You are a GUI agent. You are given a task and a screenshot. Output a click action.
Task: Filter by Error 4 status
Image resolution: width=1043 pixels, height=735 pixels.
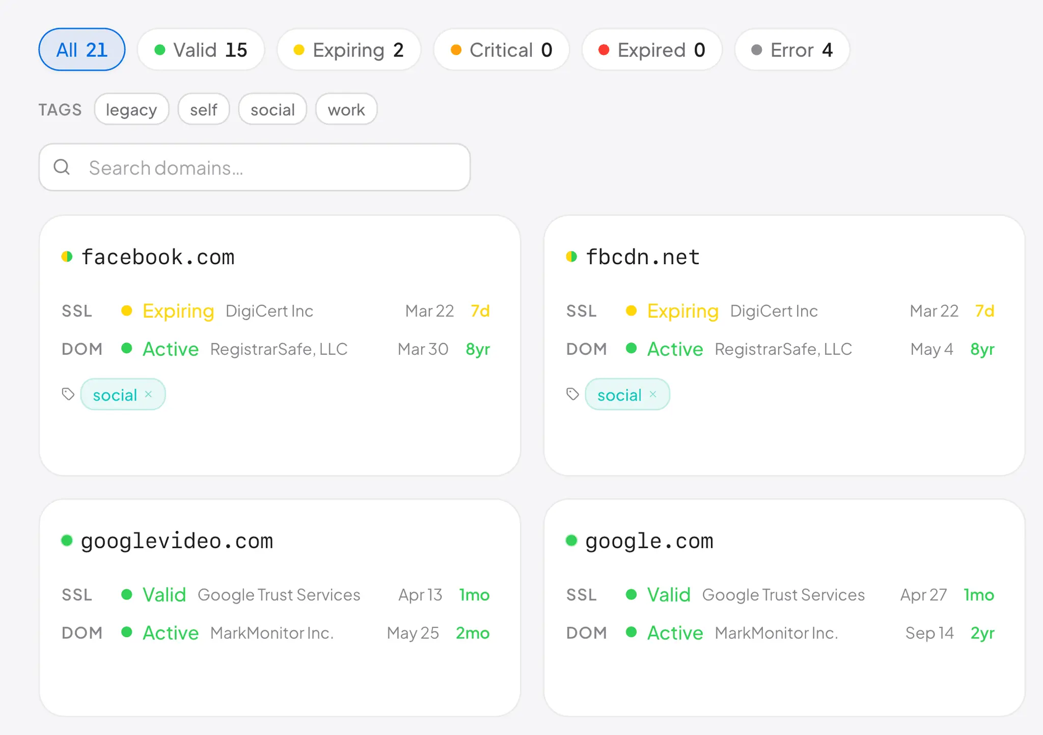tap(792, 49)
